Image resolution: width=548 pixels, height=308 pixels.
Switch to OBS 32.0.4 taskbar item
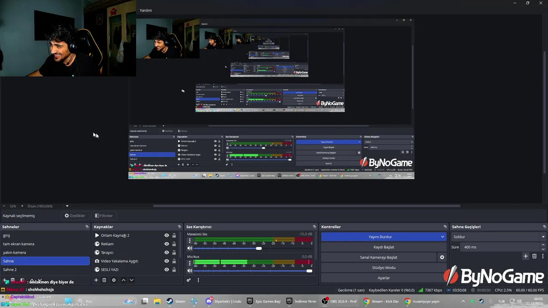tap(340, 301)
